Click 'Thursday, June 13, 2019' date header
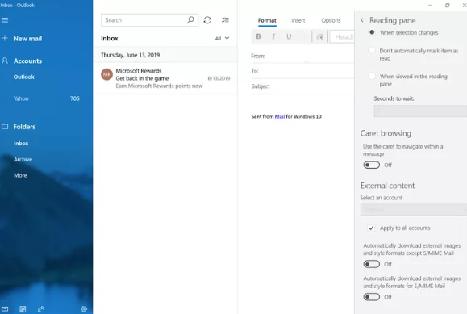467x314 pixels. (x=130, y=55)
